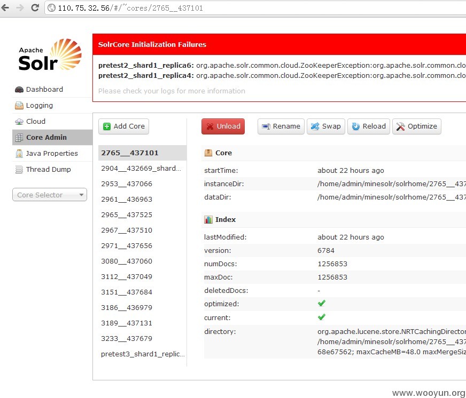Click the Core Admin server icon
This screenshot has height=398, width=466.
tap(19, 138)
